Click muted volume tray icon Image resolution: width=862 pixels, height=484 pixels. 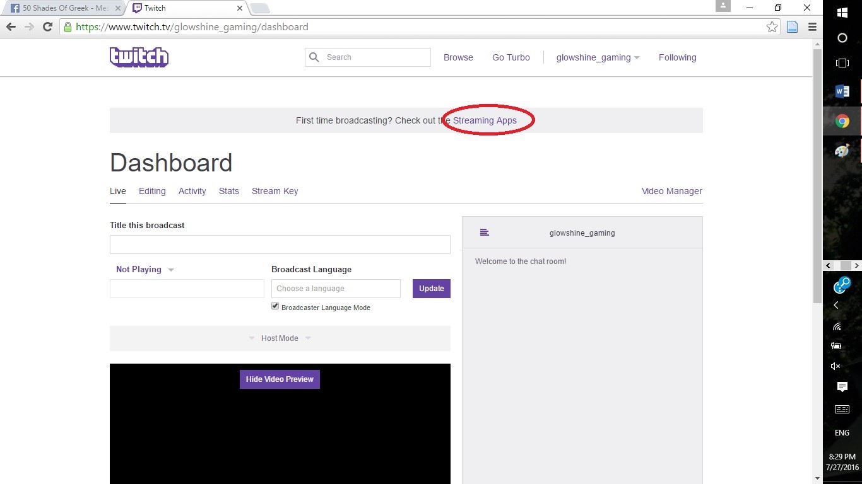(835, 366)
